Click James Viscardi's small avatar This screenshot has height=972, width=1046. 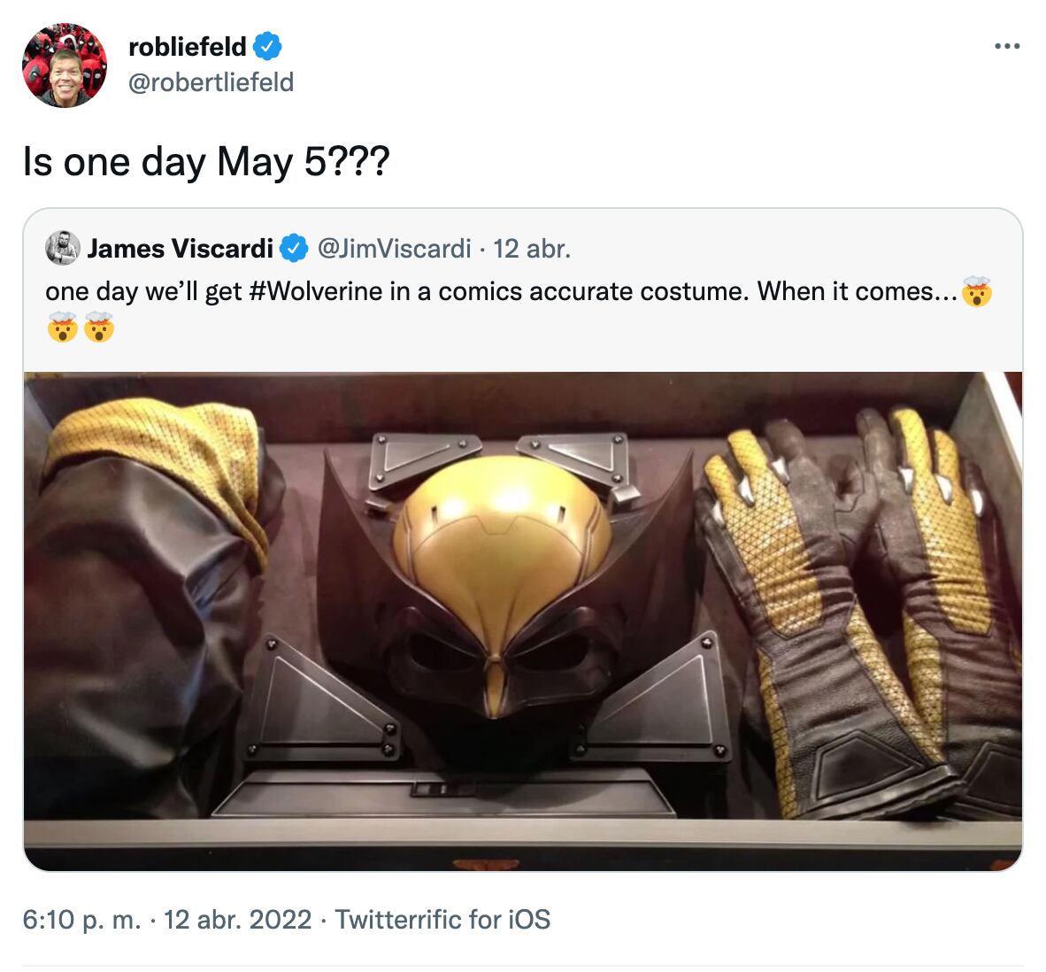pos(62,249)
